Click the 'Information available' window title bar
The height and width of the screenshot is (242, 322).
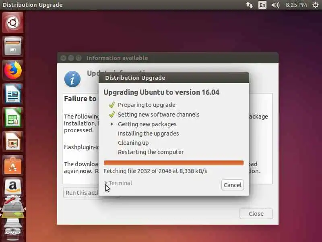pos(168,58)
